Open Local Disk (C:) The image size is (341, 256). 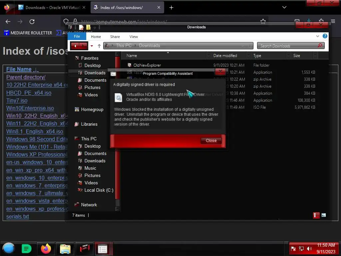99,190
